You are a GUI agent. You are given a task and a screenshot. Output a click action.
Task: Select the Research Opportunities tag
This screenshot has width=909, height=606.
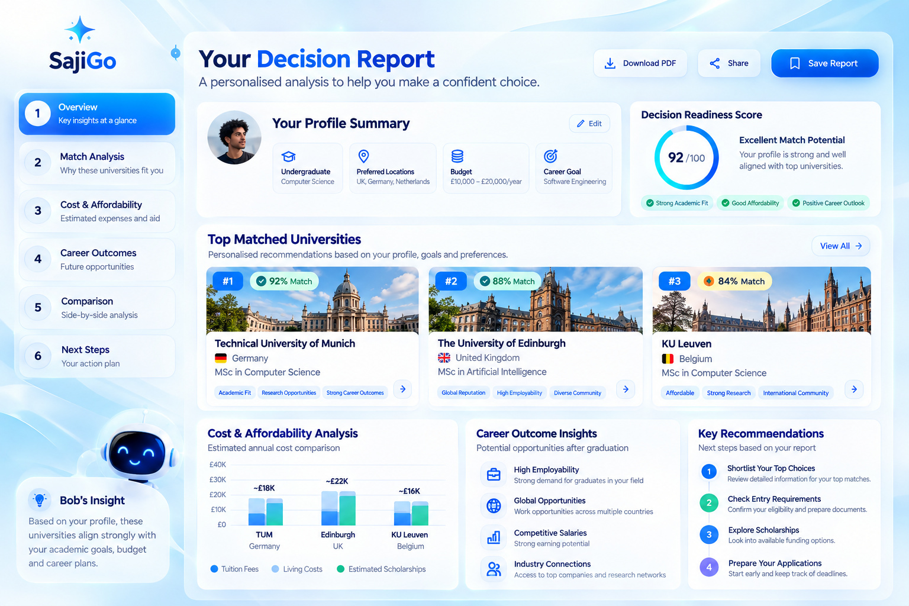click(289, 392)
